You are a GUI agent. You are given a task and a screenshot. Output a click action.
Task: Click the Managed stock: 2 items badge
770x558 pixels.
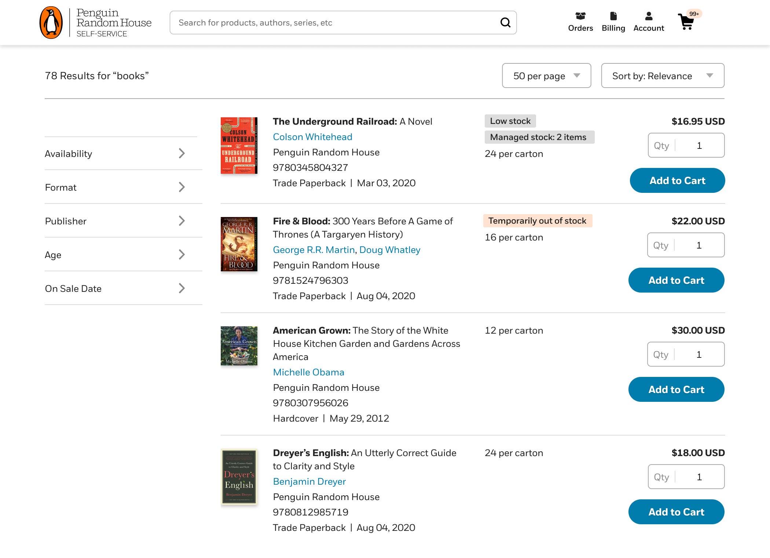click(x=539, y=137)
